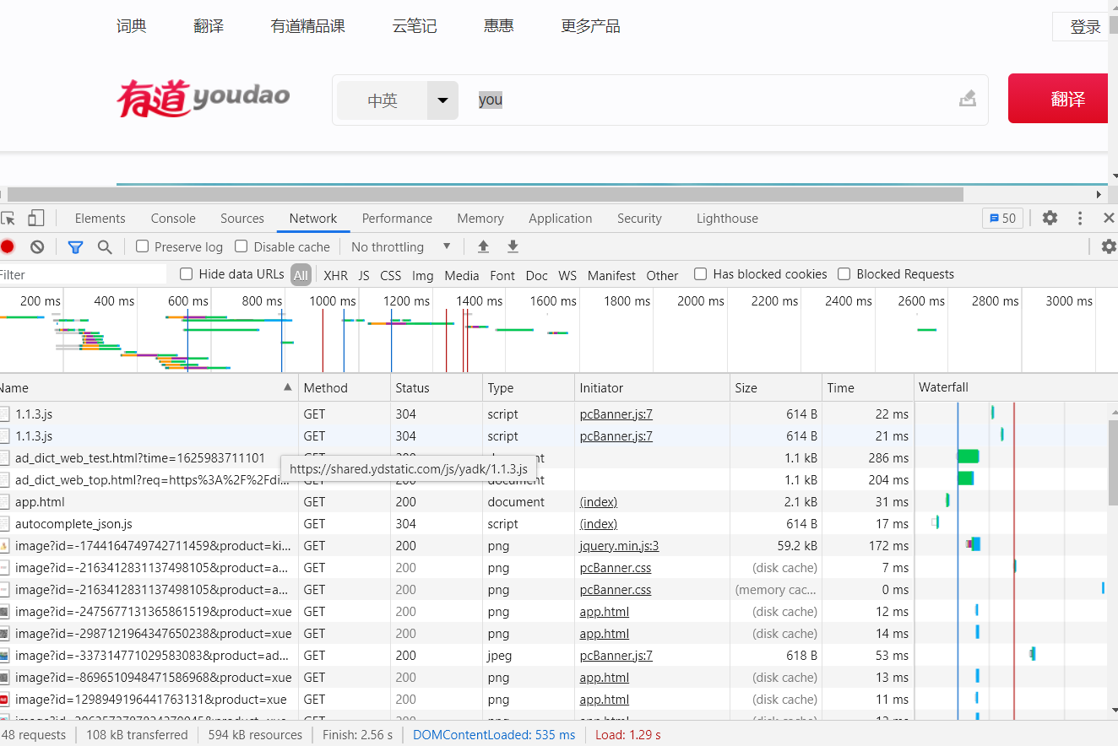Clear the network log icon
1118x746 pixels.
(37, 246)
